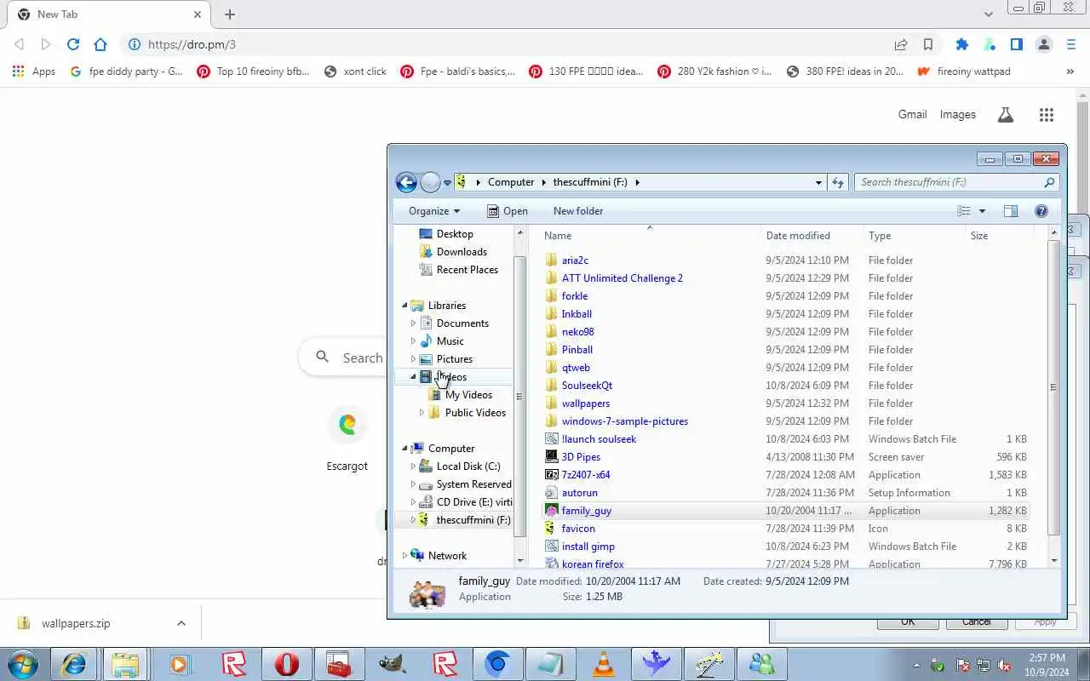Collapse the Libraries tree node
This screenshot has height=681, width=1090.
point(405,306)
